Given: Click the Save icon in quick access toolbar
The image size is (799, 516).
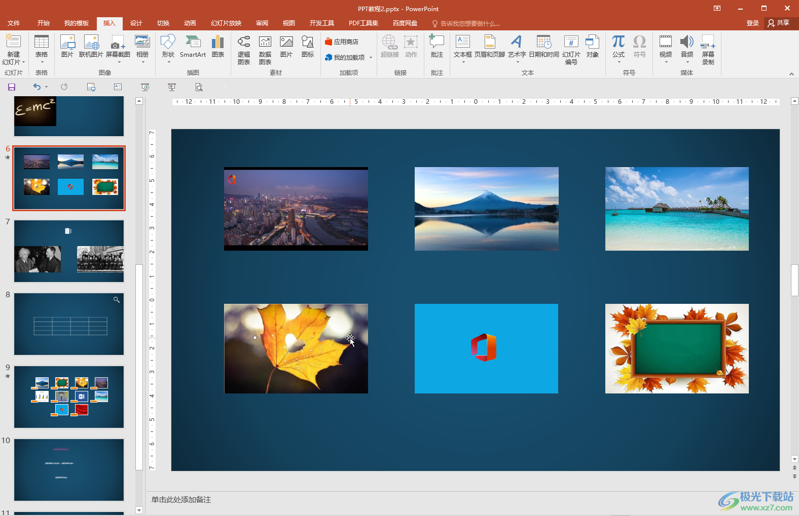Looking at the screenshot, I should 12,87.
